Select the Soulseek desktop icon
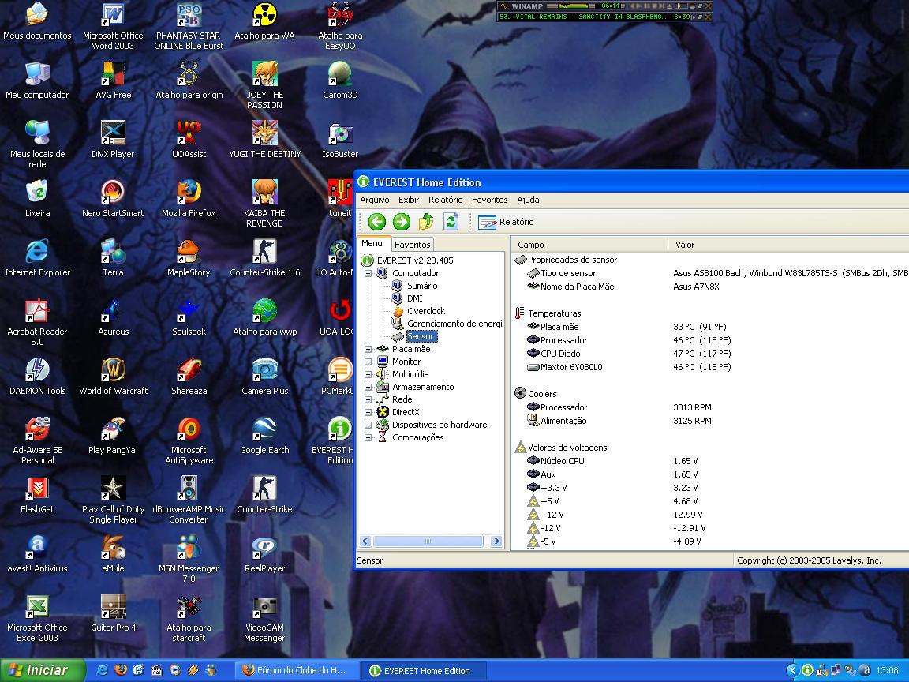Screen dimensions: 909x682 tap(189, 317)
